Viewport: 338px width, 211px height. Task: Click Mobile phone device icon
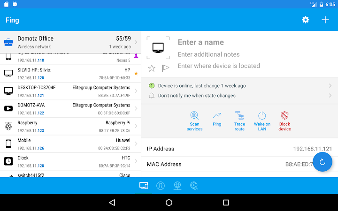(8, 143)
